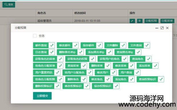177x110 pixels.
Task: Open 分配权限 for 超级管理员 row
Action: [151, 21]
